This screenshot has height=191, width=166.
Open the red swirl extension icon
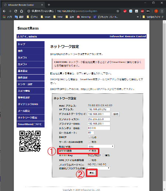[125, 11]
